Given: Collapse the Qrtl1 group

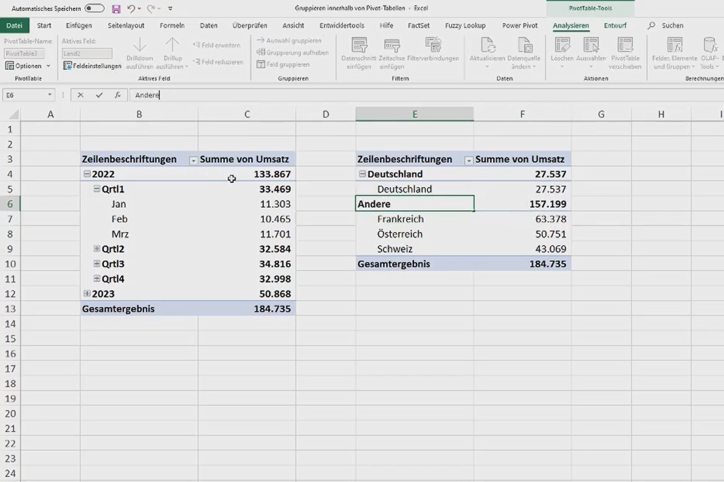Looking at the screenshot, I should coord(97,189).
